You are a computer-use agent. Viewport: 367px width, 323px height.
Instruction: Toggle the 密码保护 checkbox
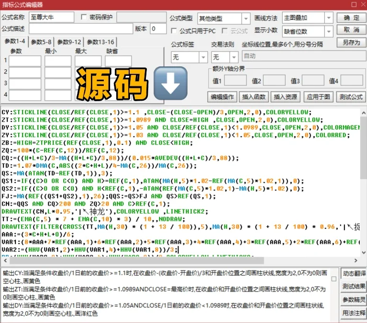[84, 17]
